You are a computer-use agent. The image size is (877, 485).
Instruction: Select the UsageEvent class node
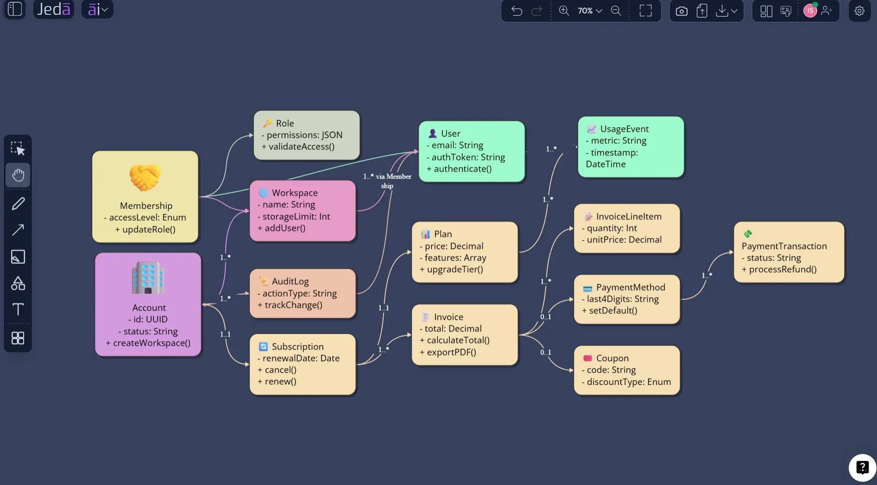pos(631,147)
